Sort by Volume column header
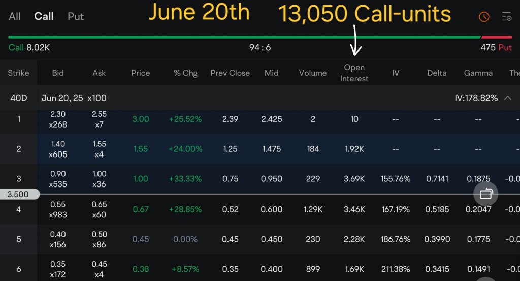 (312, 73)
